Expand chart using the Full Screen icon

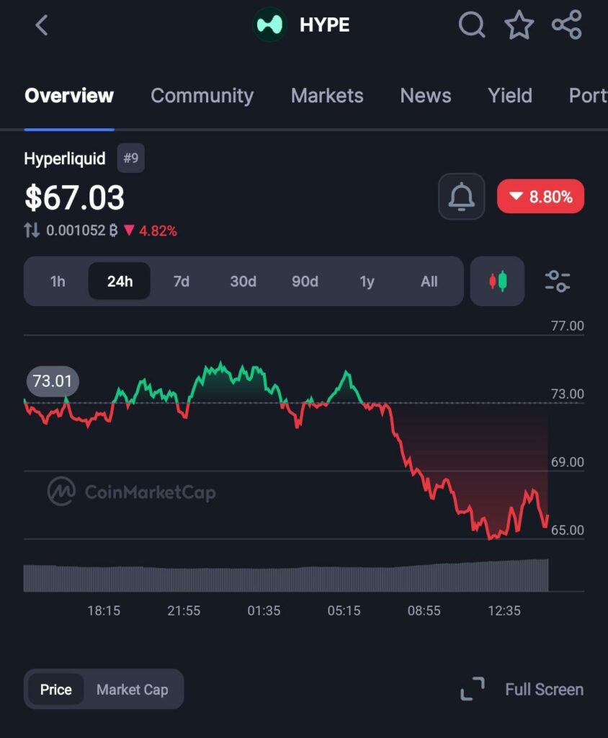click(473, 689)
